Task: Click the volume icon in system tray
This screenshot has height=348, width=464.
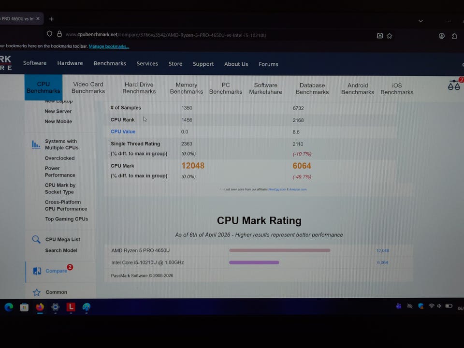Action: coord(439,306)
